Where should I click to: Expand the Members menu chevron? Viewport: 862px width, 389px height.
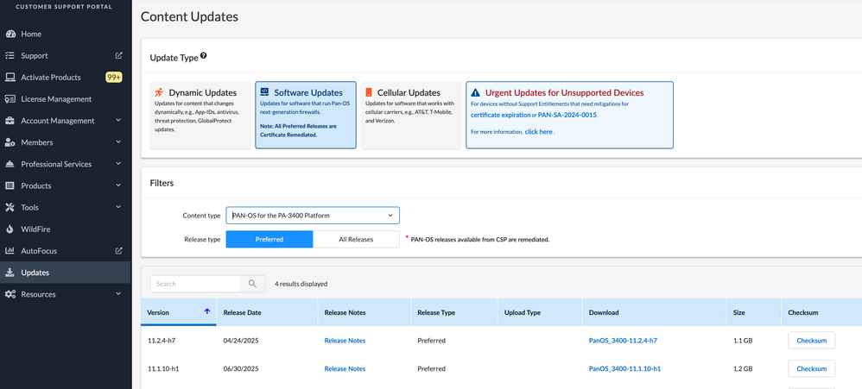(x=118, y=142)
